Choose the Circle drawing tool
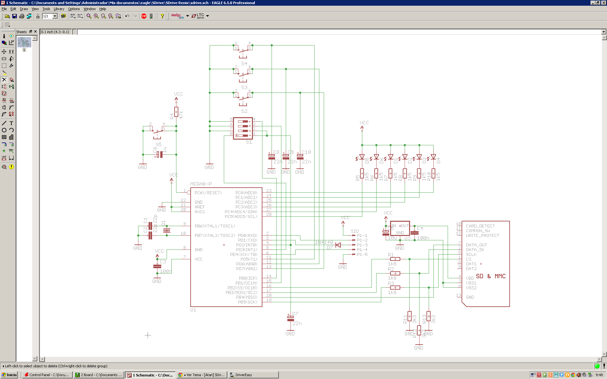The height and width of the screenshot is (379, 607). click(4, 130)
